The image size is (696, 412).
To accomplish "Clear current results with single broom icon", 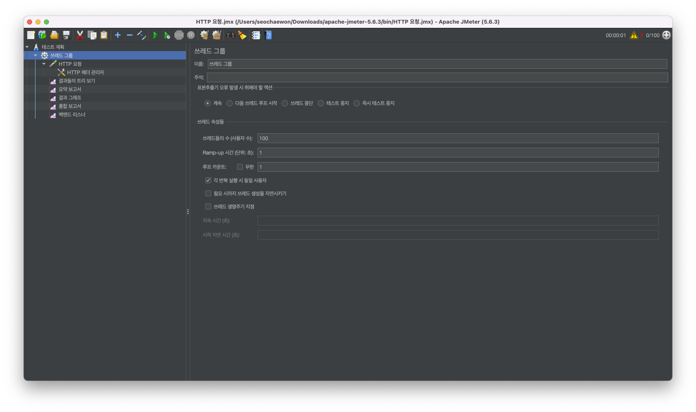I will 204,35.
